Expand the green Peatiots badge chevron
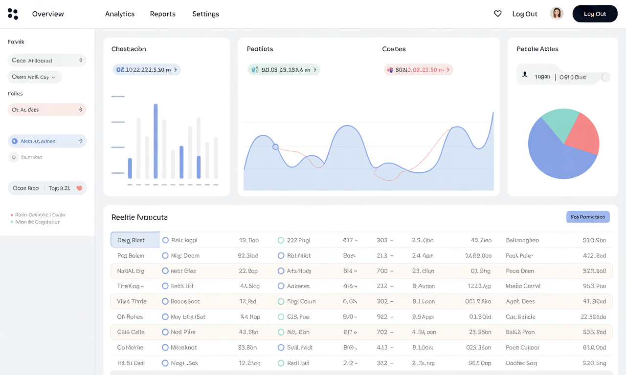The image size is (626, 375). point(314,70)
